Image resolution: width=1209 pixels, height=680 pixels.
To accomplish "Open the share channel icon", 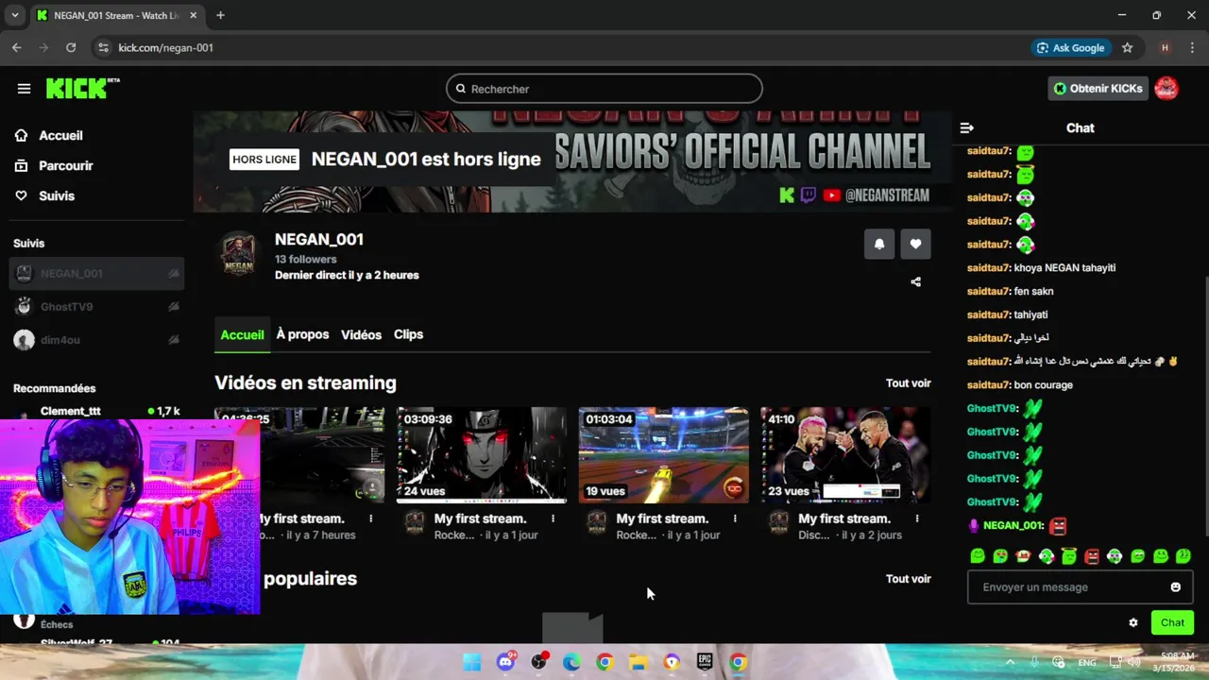I will coord(915,281).
